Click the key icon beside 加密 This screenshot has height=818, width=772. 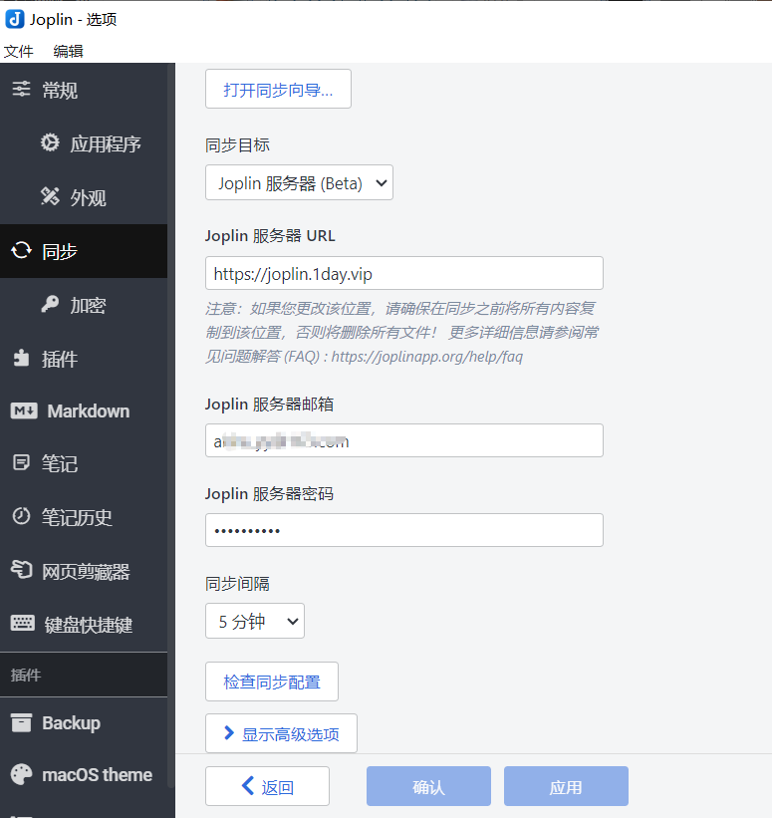(x=50, y=304)
